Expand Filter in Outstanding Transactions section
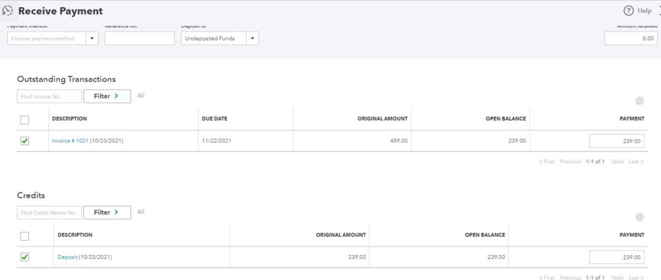The image size is (661, 280). coord(107,96)
